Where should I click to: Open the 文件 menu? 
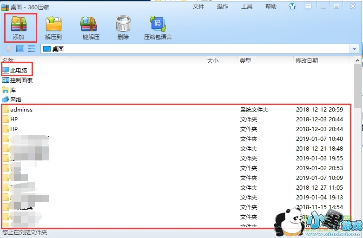198,7
